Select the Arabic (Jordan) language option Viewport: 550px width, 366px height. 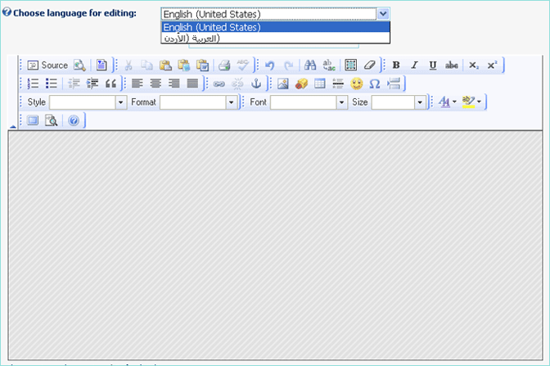tap(276, 38)
